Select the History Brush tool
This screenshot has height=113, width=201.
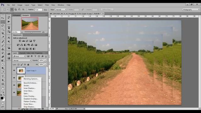(3, 53)
